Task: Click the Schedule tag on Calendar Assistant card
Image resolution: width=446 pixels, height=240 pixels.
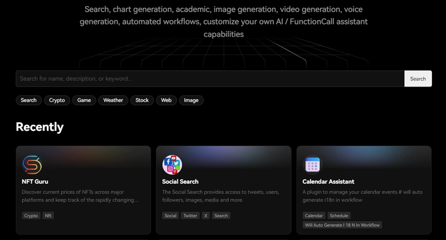Action: tap(339, 215)
